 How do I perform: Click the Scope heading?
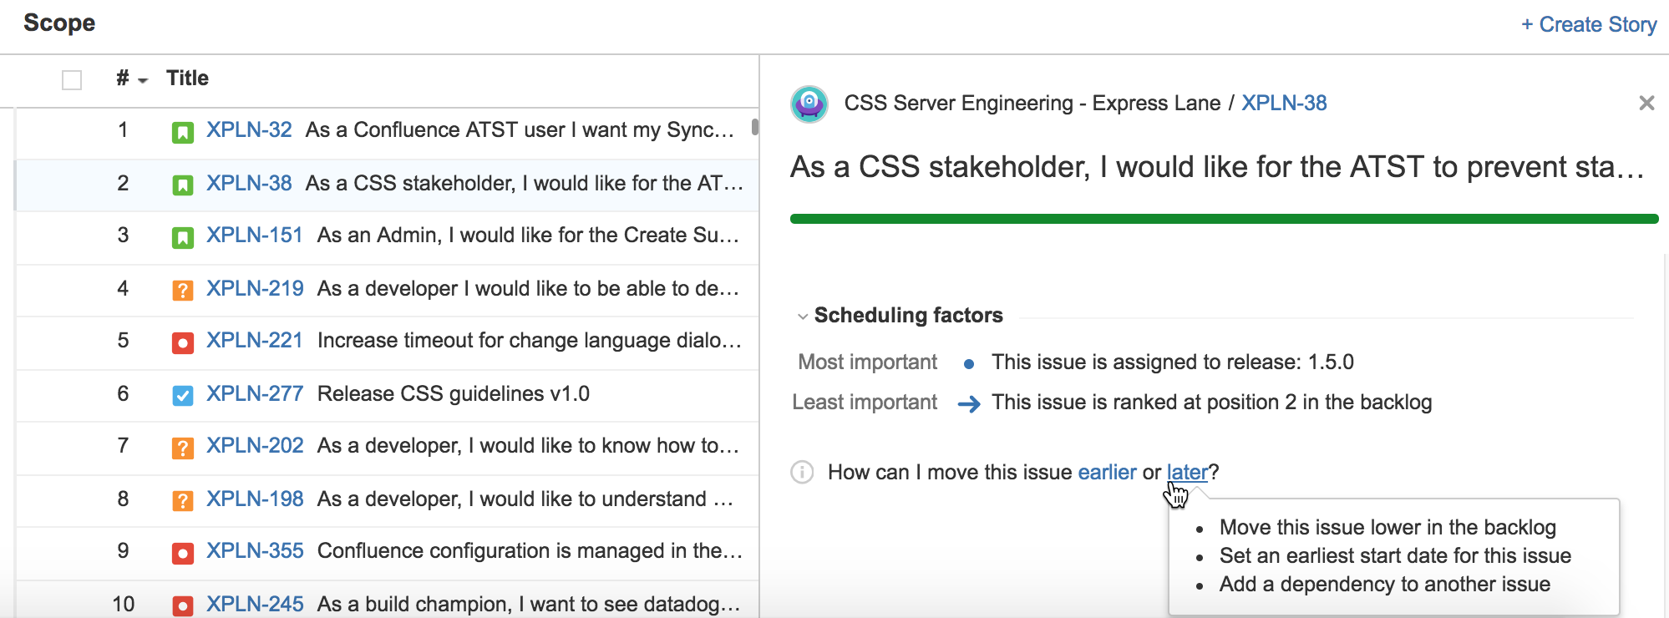click(59, 23)
